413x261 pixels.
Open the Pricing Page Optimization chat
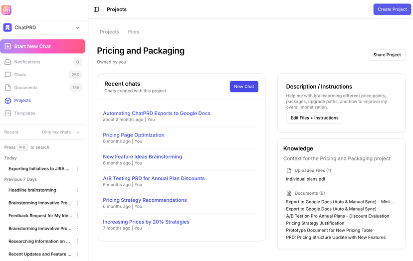click(x=134, y=135)
